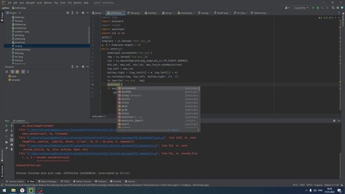Open Structure panel settings gear
The height and width of the screenshot is (194, 345).
pos(83,67)
